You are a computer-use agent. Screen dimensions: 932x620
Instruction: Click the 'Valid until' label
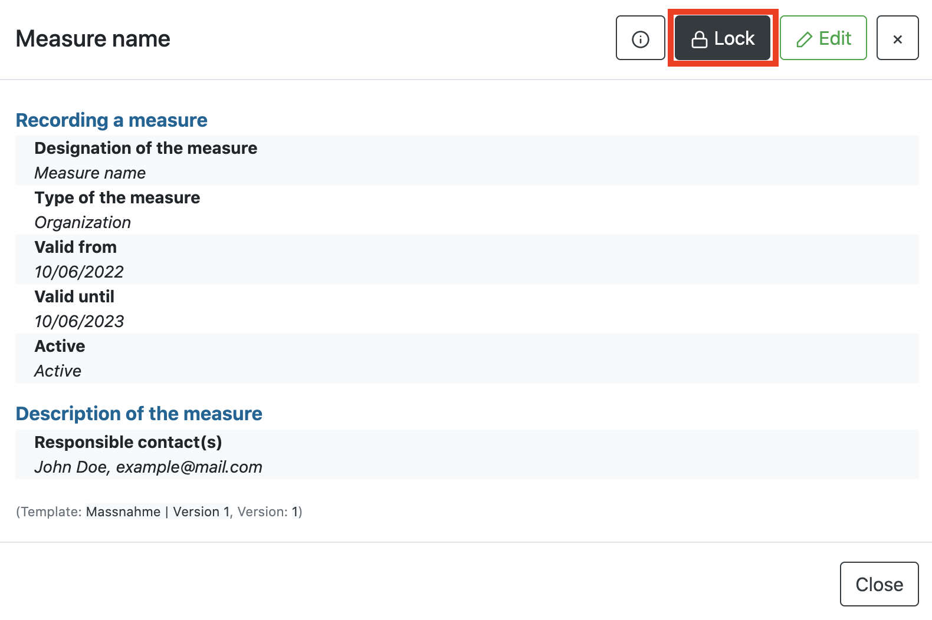coord(74,296)
